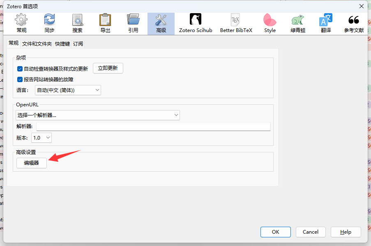Viewport: 371px width, 246px height.
Task: Confirm with the OK button
Action: pos(276,232)
